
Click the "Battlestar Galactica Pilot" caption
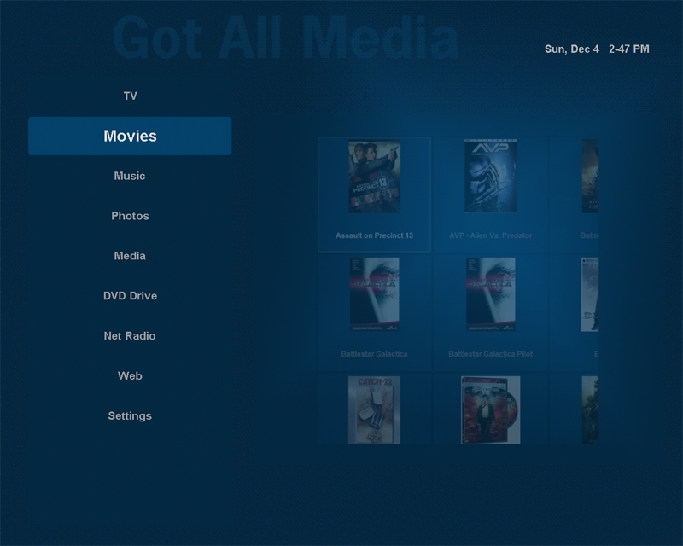tap(490, 354)
